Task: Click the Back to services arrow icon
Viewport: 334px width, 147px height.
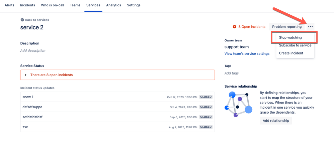Action: click(22, 20)
